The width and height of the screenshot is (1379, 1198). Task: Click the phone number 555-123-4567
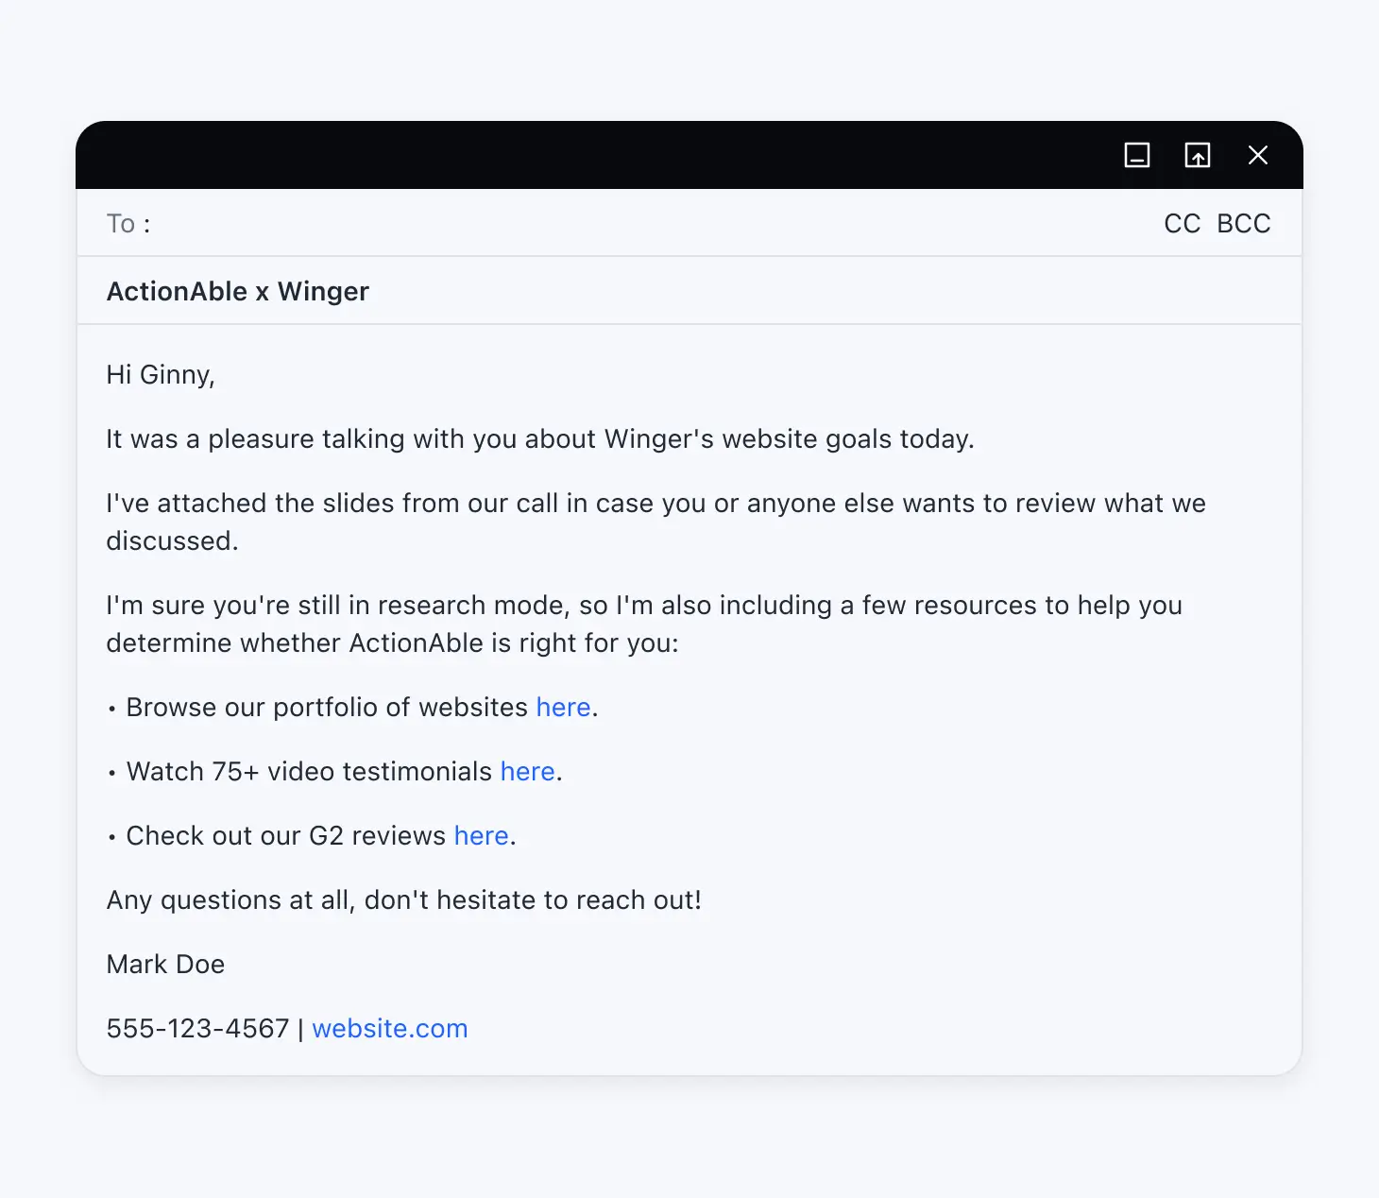click(197, 1029)
